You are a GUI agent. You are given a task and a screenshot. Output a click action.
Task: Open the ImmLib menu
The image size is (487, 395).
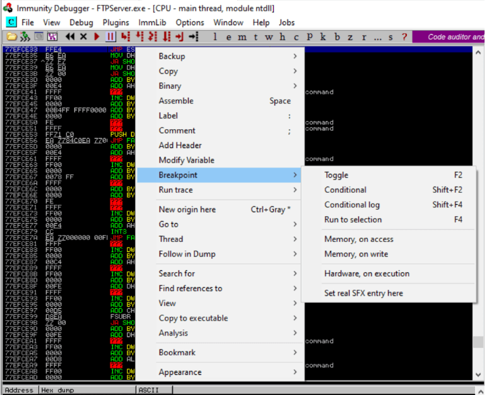coord(152,22)
